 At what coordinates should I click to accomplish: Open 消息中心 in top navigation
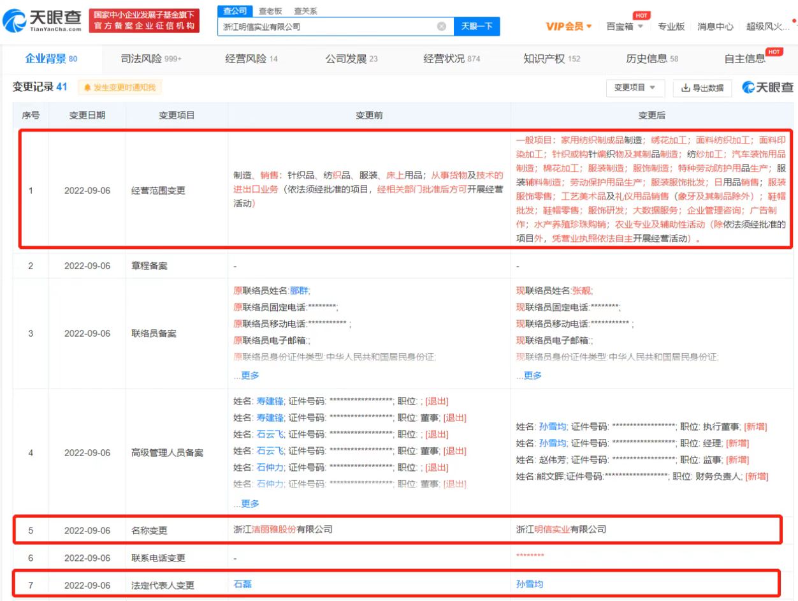(715, 26)
